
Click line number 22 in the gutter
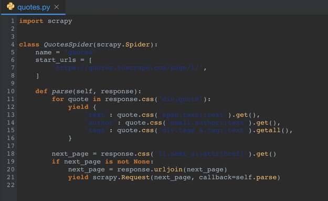10,185
